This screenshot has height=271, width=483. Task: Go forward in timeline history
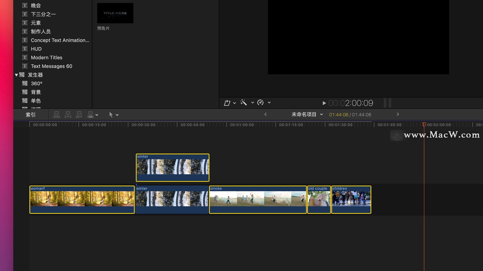tap(398, 114)
